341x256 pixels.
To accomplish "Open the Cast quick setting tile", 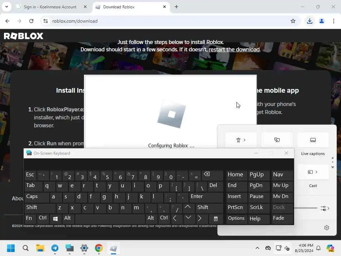I will pos(313,172).
